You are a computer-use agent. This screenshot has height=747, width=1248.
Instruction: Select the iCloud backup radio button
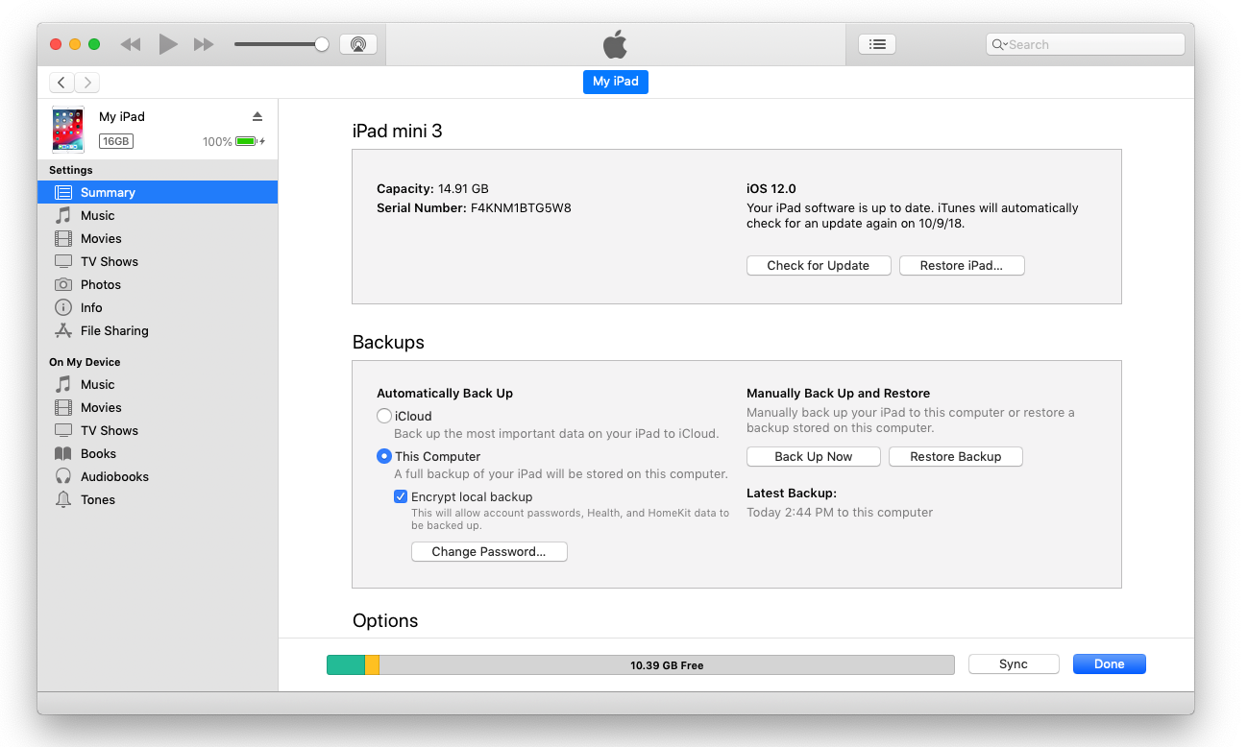coord(384,416)
